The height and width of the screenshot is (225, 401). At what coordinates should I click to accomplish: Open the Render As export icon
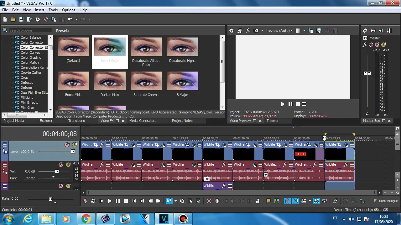coord(29,19)
